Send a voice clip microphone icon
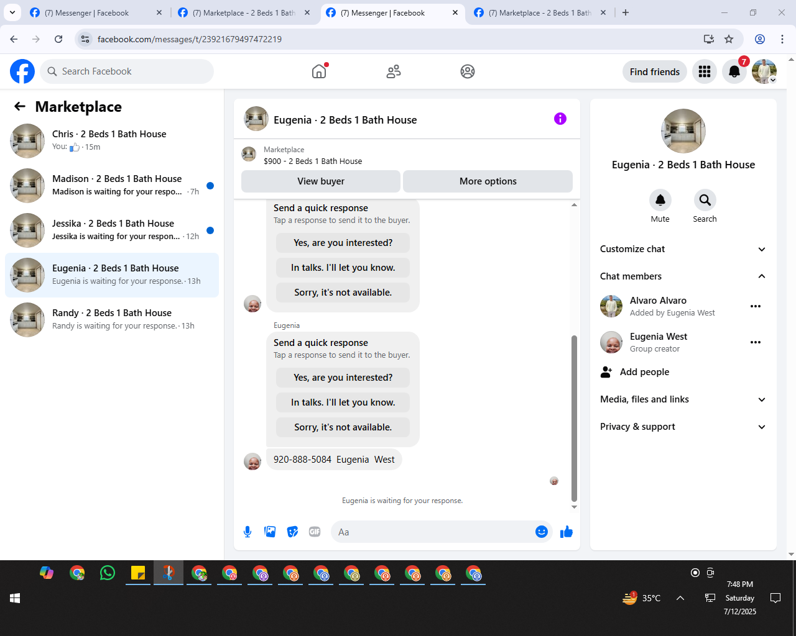Screen dimensions: 796x636 [248, 532]
